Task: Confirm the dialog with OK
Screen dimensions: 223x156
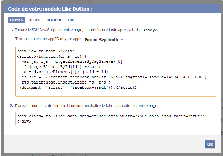Action: coord(210,144)
